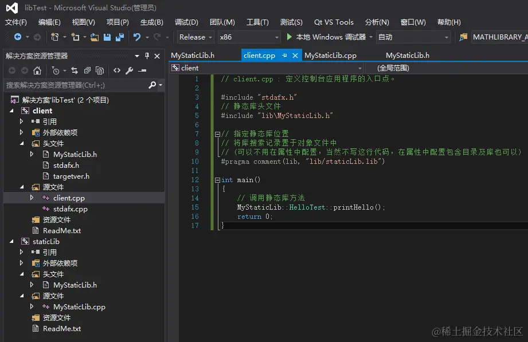This screenshot has width=528, height=342.
Task: Open the 窗口(W) menu
Action: coord(413,22)
